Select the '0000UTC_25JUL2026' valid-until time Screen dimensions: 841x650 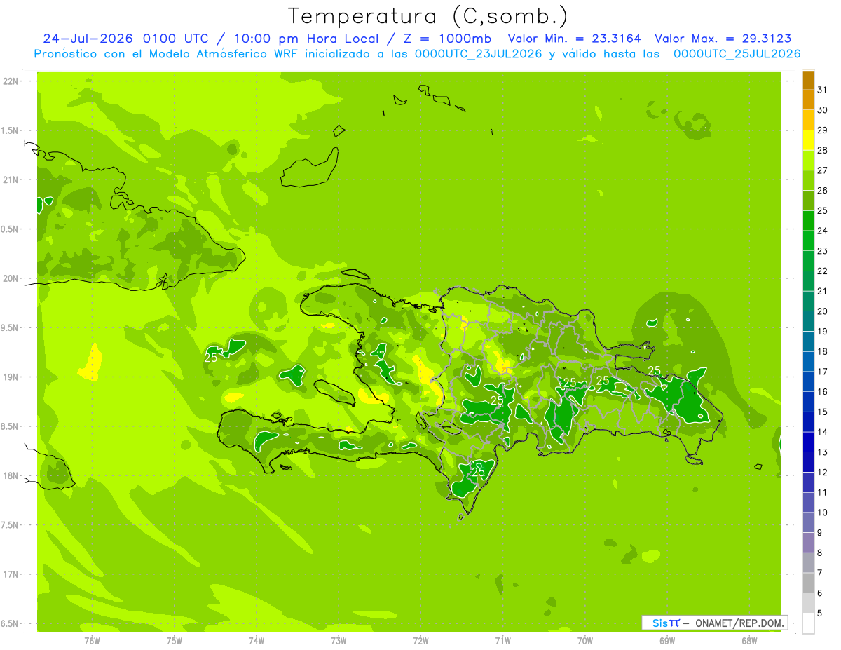click(737, 54)
